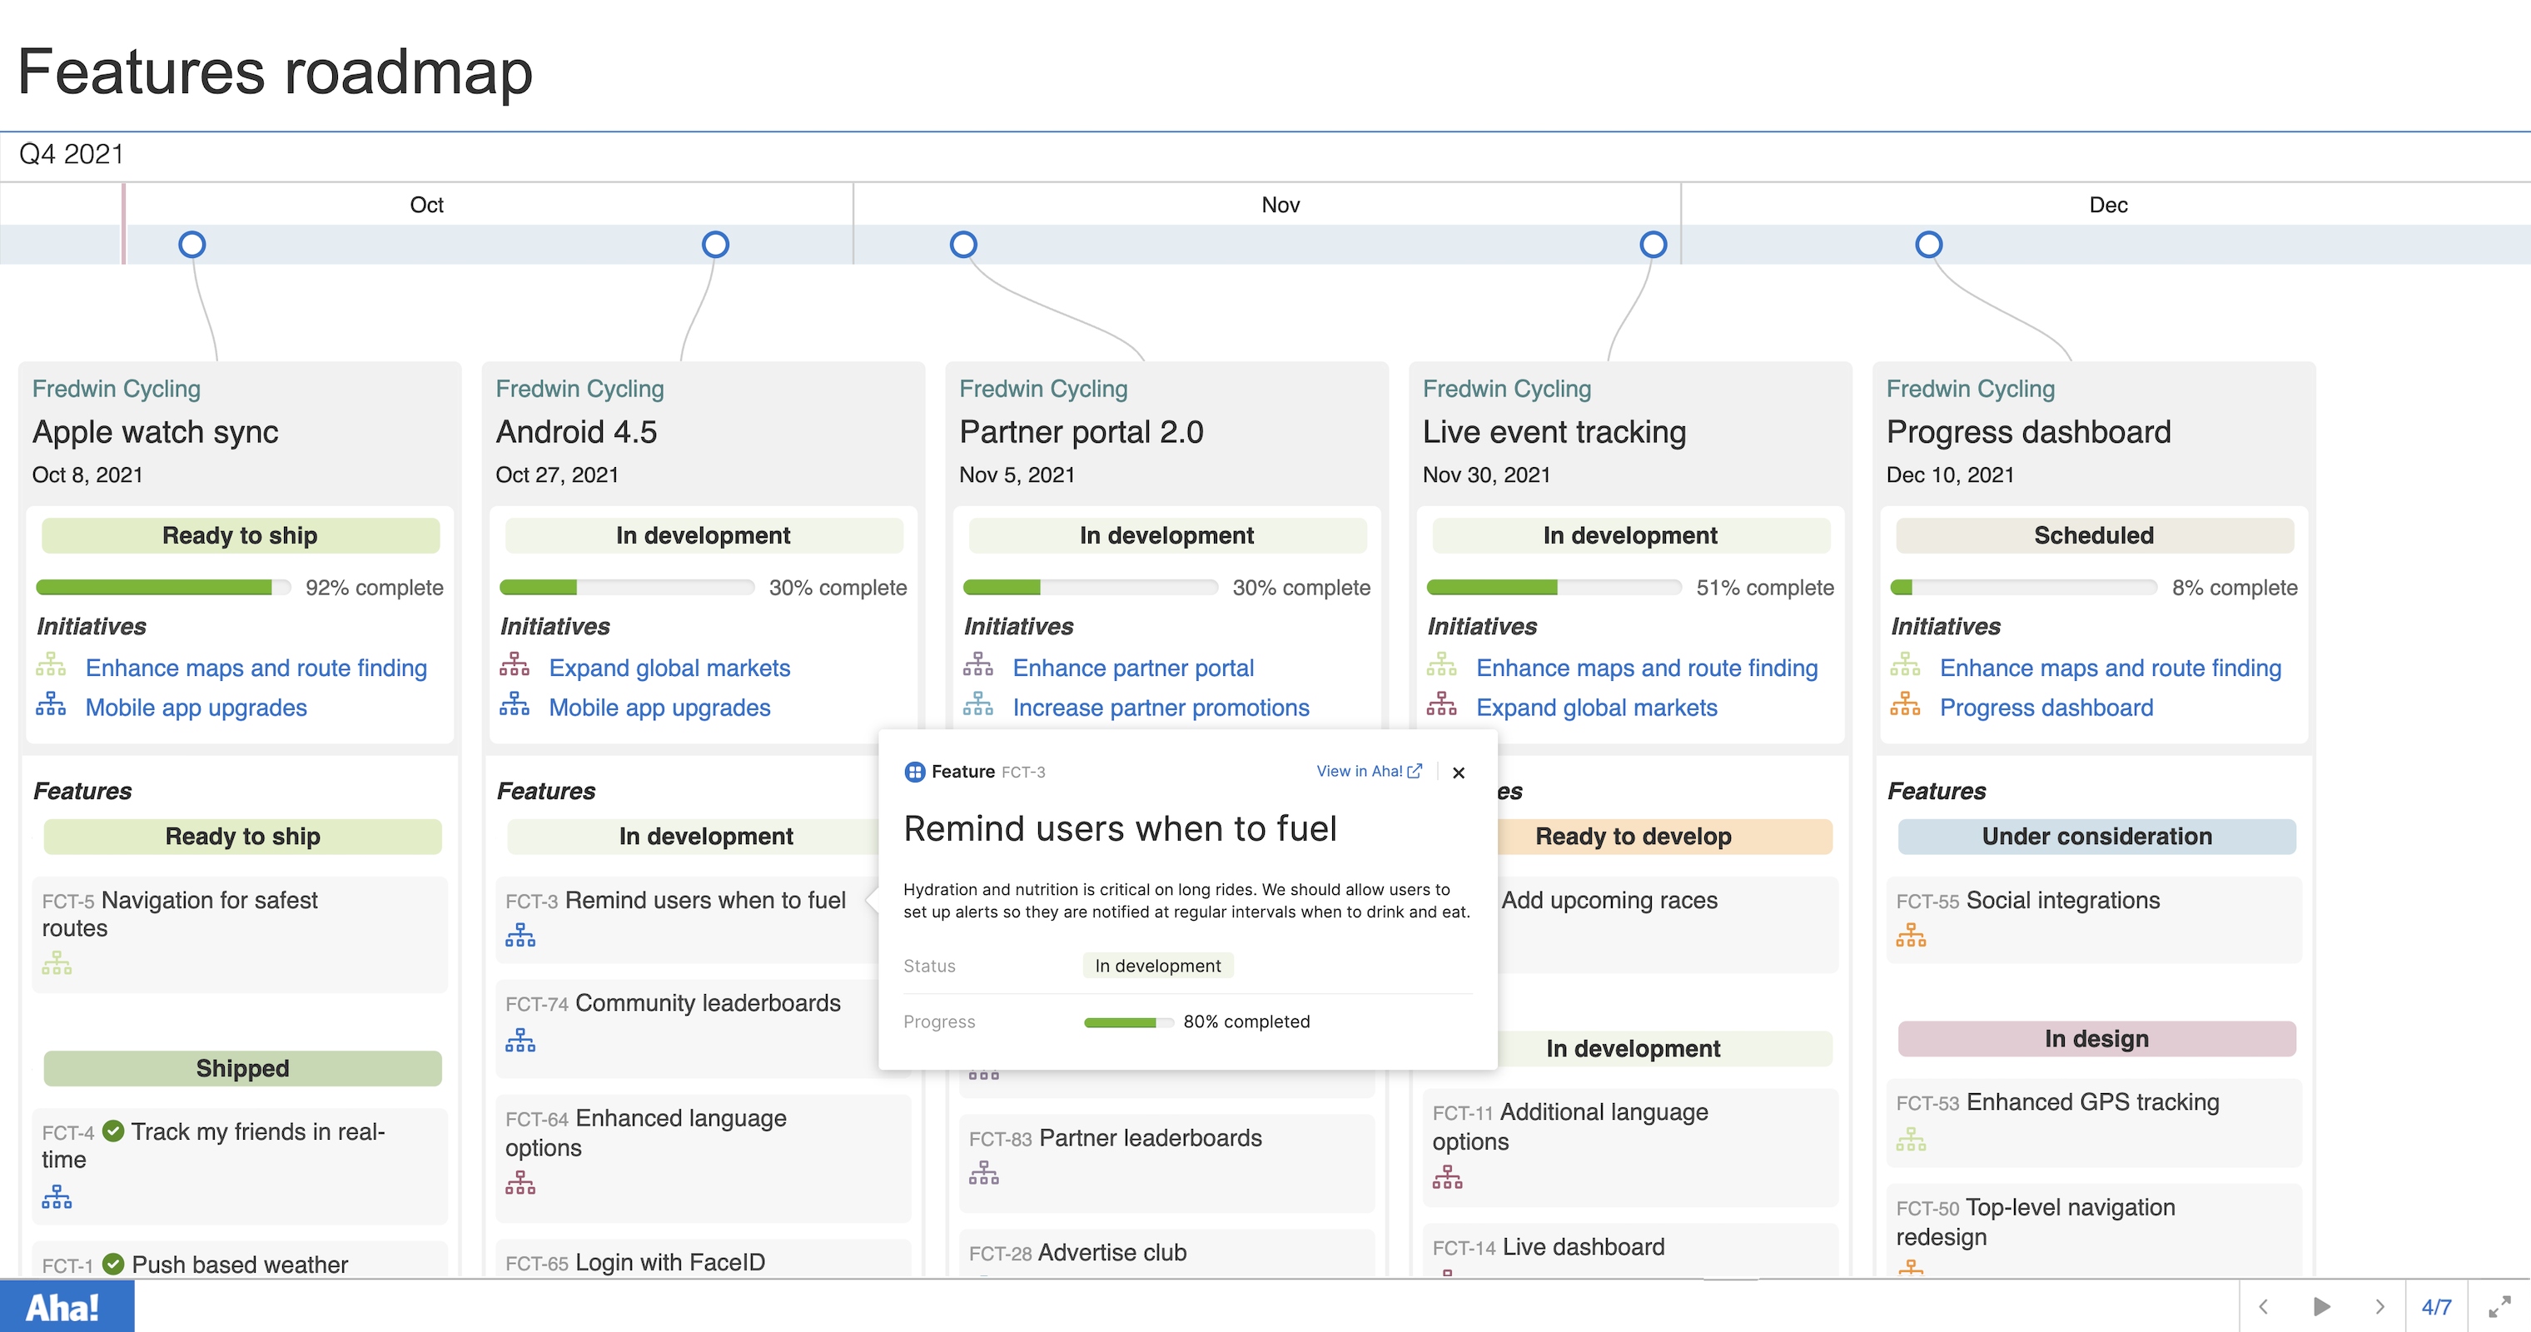Image resolution: width=2531 pixels, height=1332 pixels.
Task: Click the initiative icon beside "Enhance partner portal"
Action: 978,666
